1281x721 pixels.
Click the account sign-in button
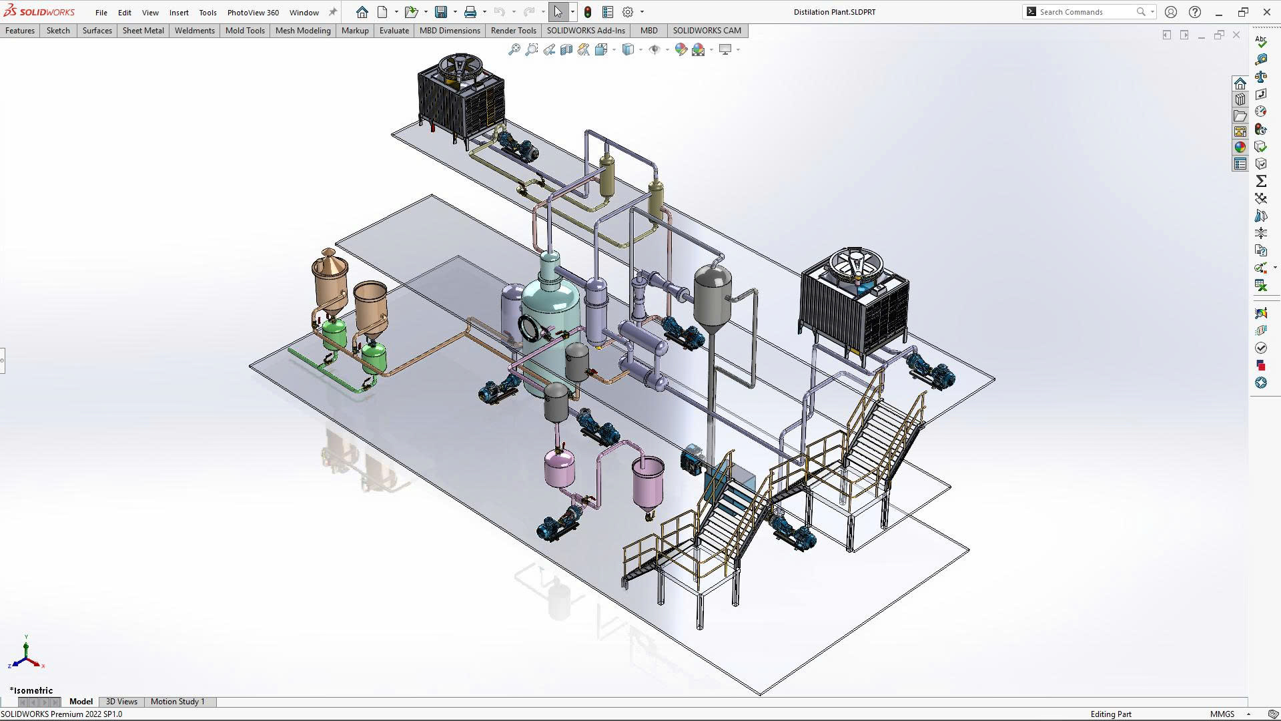pyautogui.click(x=1171, y=11)
